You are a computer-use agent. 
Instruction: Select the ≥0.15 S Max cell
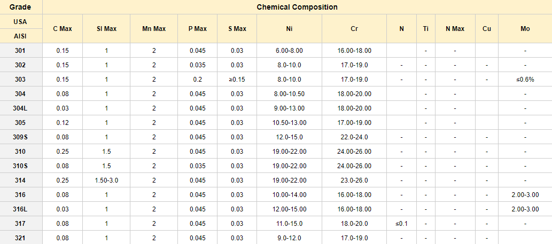(237, 80)
